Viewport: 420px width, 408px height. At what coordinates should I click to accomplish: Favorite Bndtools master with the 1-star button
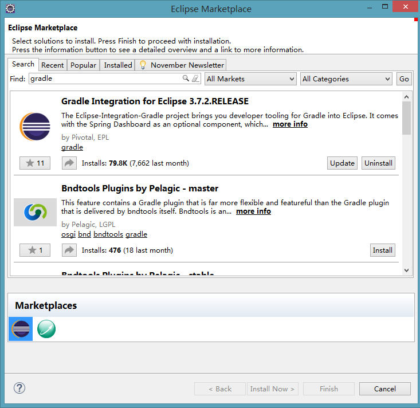point(35,250)
